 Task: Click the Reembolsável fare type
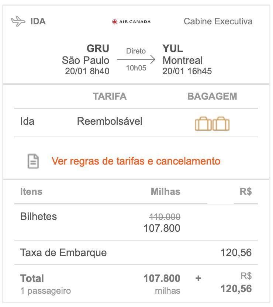[x=110, y=121]
